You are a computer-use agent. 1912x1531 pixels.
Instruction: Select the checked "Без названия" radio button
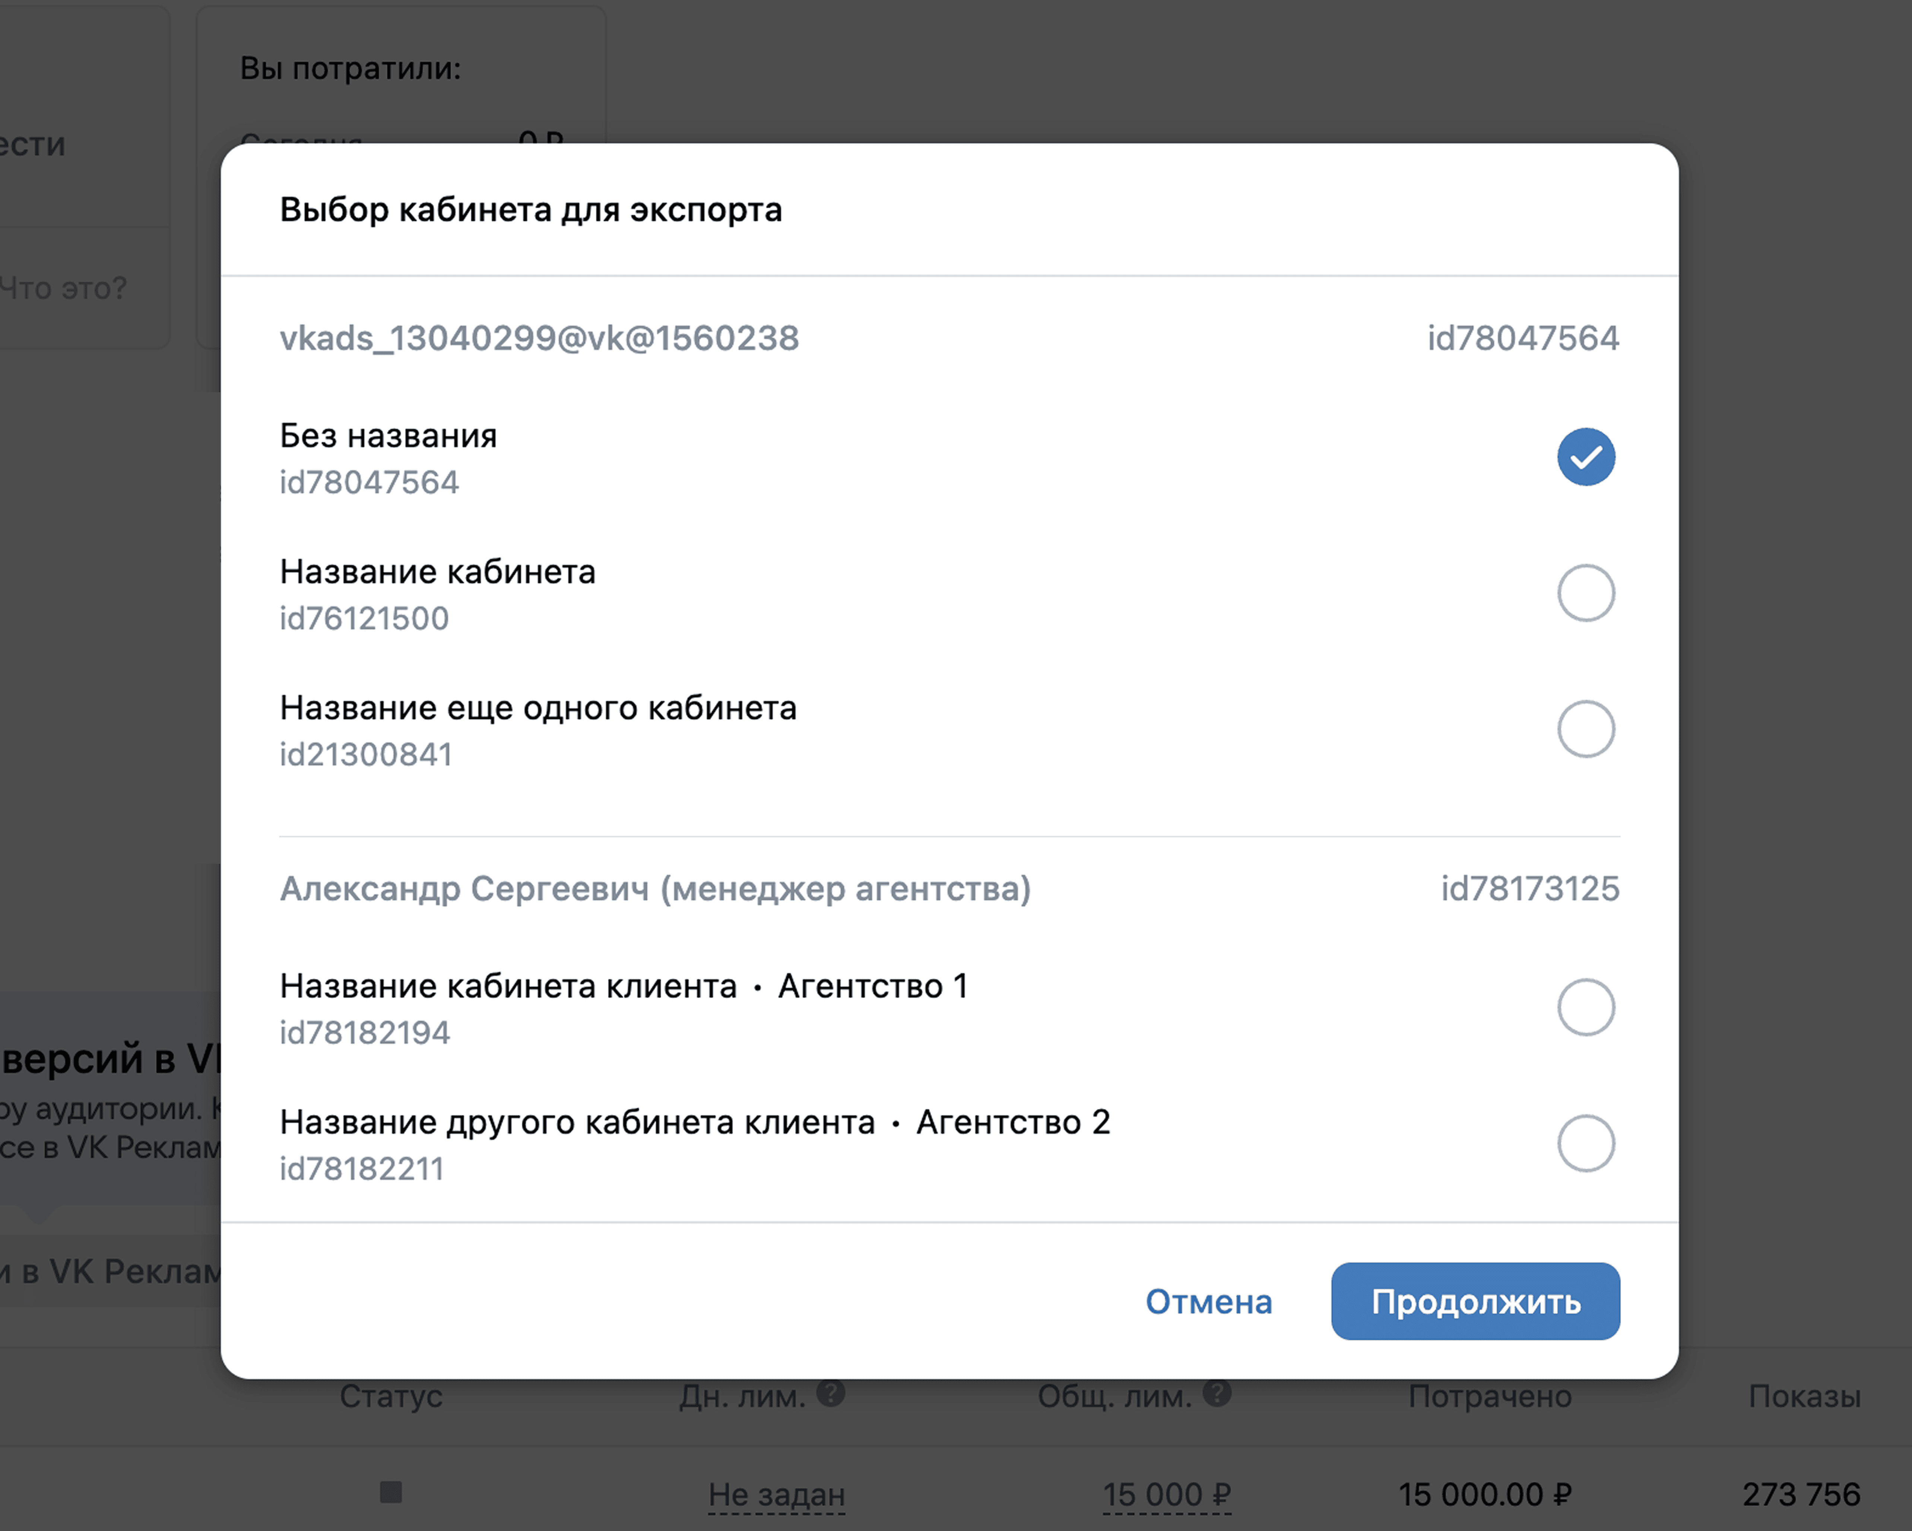coord(1586,457)
